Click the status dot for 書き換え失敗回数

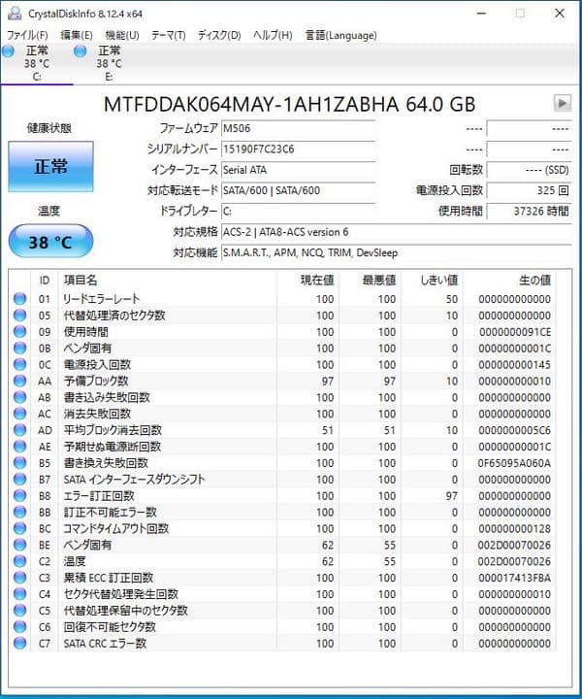coord(19,463)
